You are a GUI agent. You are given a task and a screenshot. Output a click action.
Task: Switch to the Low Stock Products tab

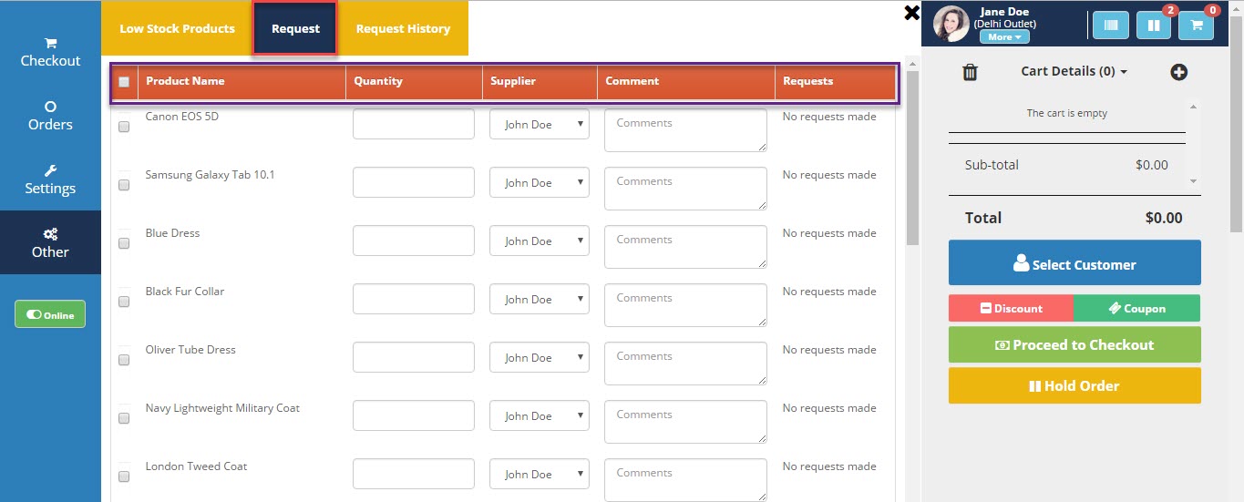(x=177, y=28)
